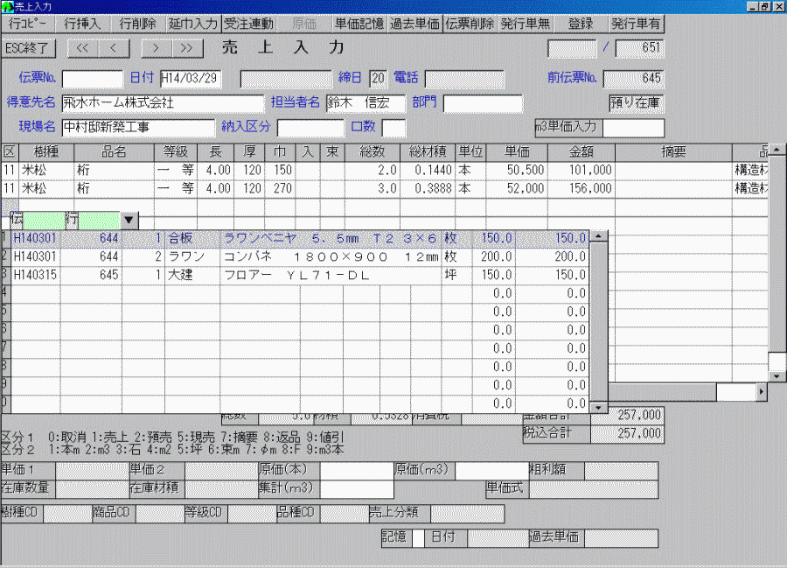
Task: Click the 預り在庫 button
Action: [x=636, y=103]
